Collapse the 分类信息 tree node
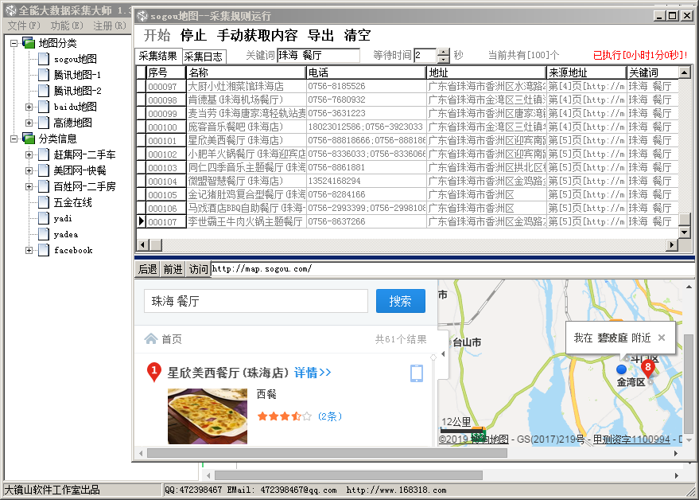Viewport: 699px width, 500px height. 14,139
